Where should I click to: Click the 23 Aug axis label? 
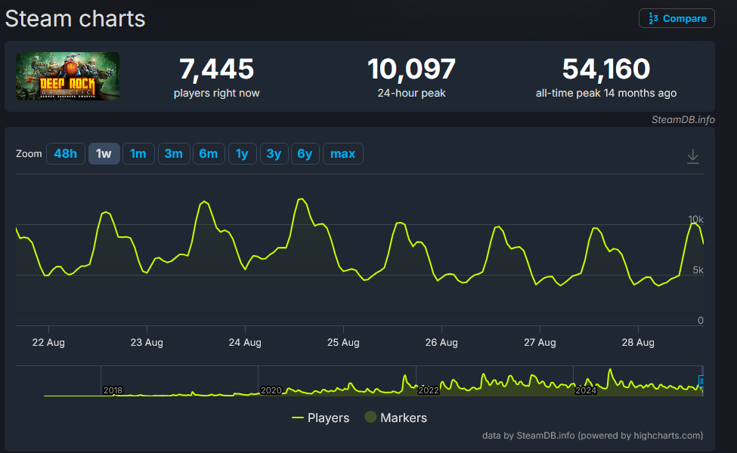147,342
